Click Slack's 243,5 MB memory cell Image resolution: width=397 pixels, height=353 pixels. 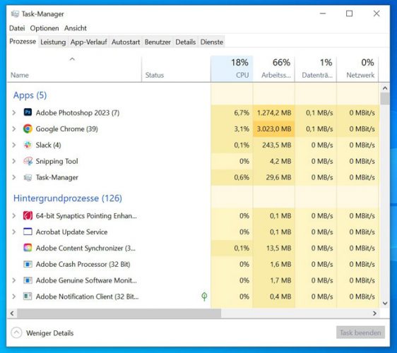273,145
